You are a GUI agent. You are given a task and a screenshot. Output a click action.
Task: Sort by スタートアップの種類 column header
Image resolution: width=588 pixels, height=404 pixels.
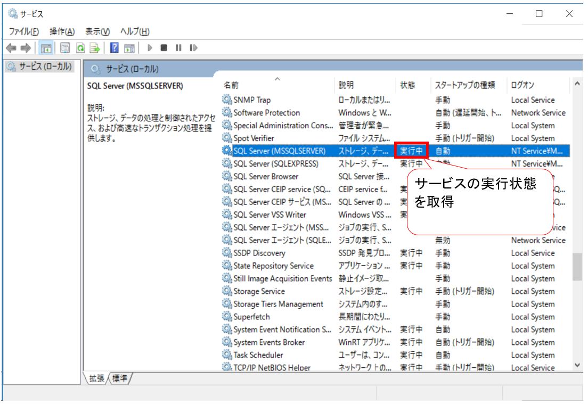pyautogui.click(x=469, y=85)
